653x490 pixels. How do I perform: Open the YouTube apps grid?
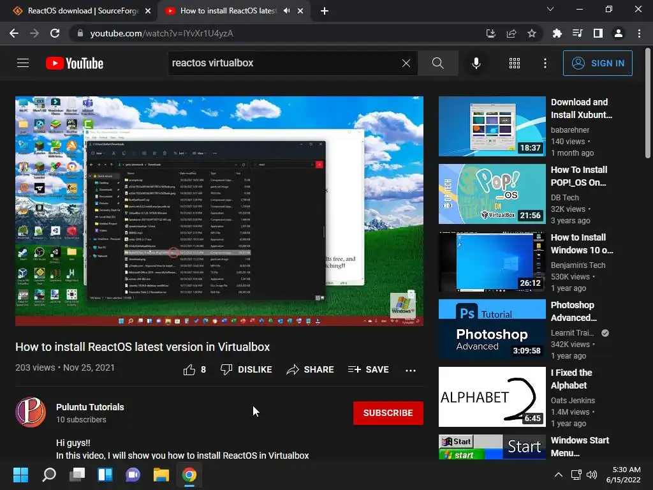coord(515,63)
